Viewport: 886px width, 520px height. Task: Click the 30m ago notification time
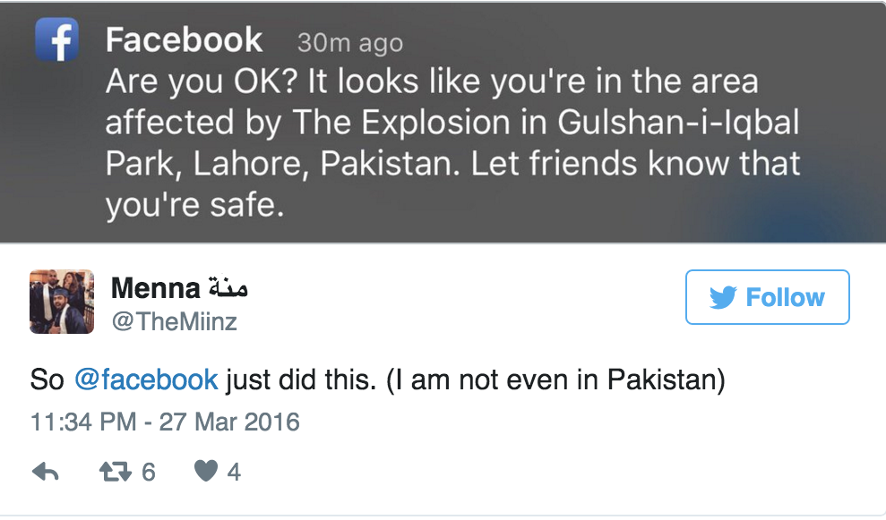tap(349, 42)
